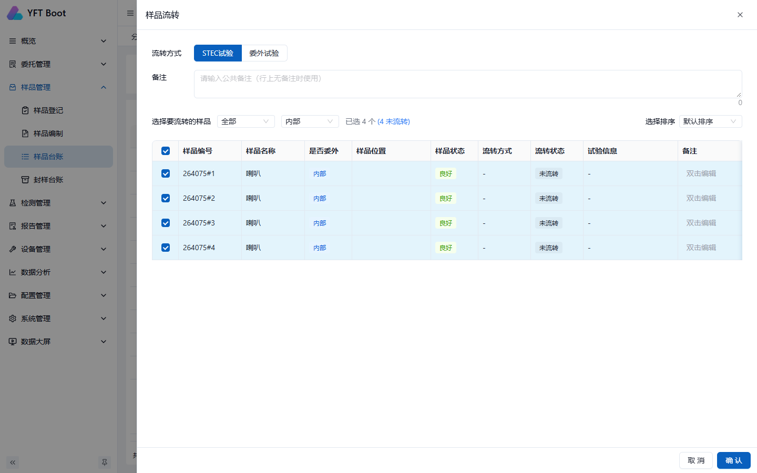Expand the 报告管理 menu chevron
Image resolution: width=757 pixels, height=473 pixels.
click(x=104, y=226)
